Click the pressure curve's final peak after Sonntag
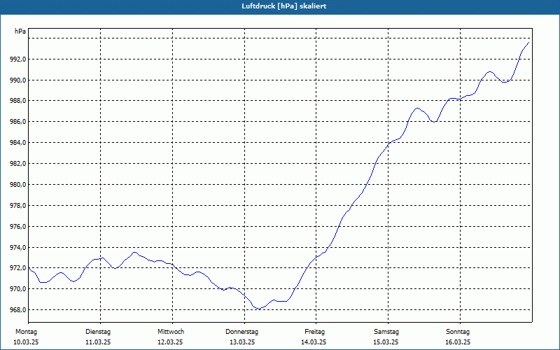Image resolution: width=560 pixels, height=350 pixels. (x=528, y=43)
